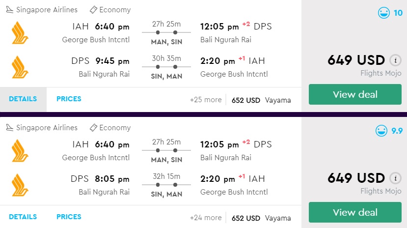The image size is (407, 228).
Task: Click the plane seat icon in second result header
Action: point(10,128)
